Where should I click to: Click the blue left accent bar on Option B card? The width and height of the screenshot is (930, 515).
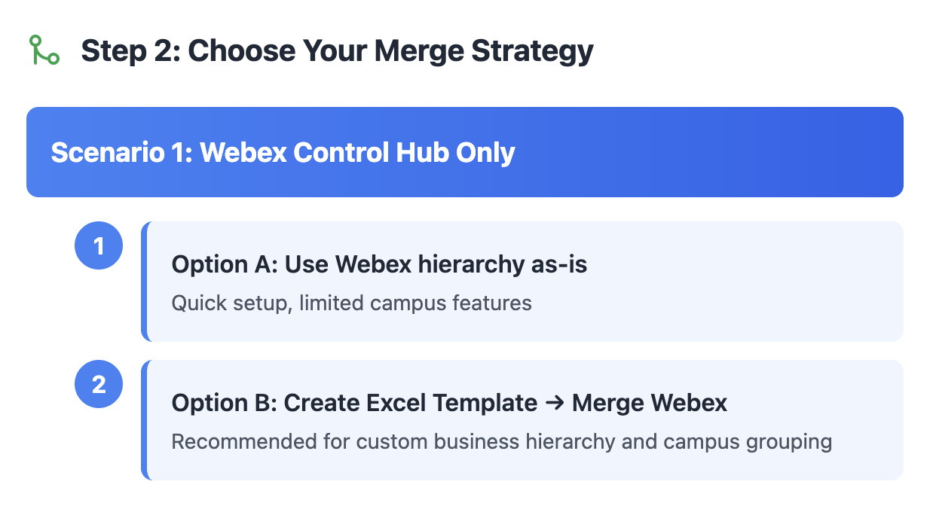pyautogui.click(x=145, y=419)
